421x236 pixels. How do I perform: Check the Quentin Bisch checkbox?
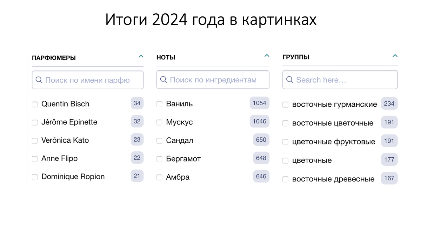[35, 104]
